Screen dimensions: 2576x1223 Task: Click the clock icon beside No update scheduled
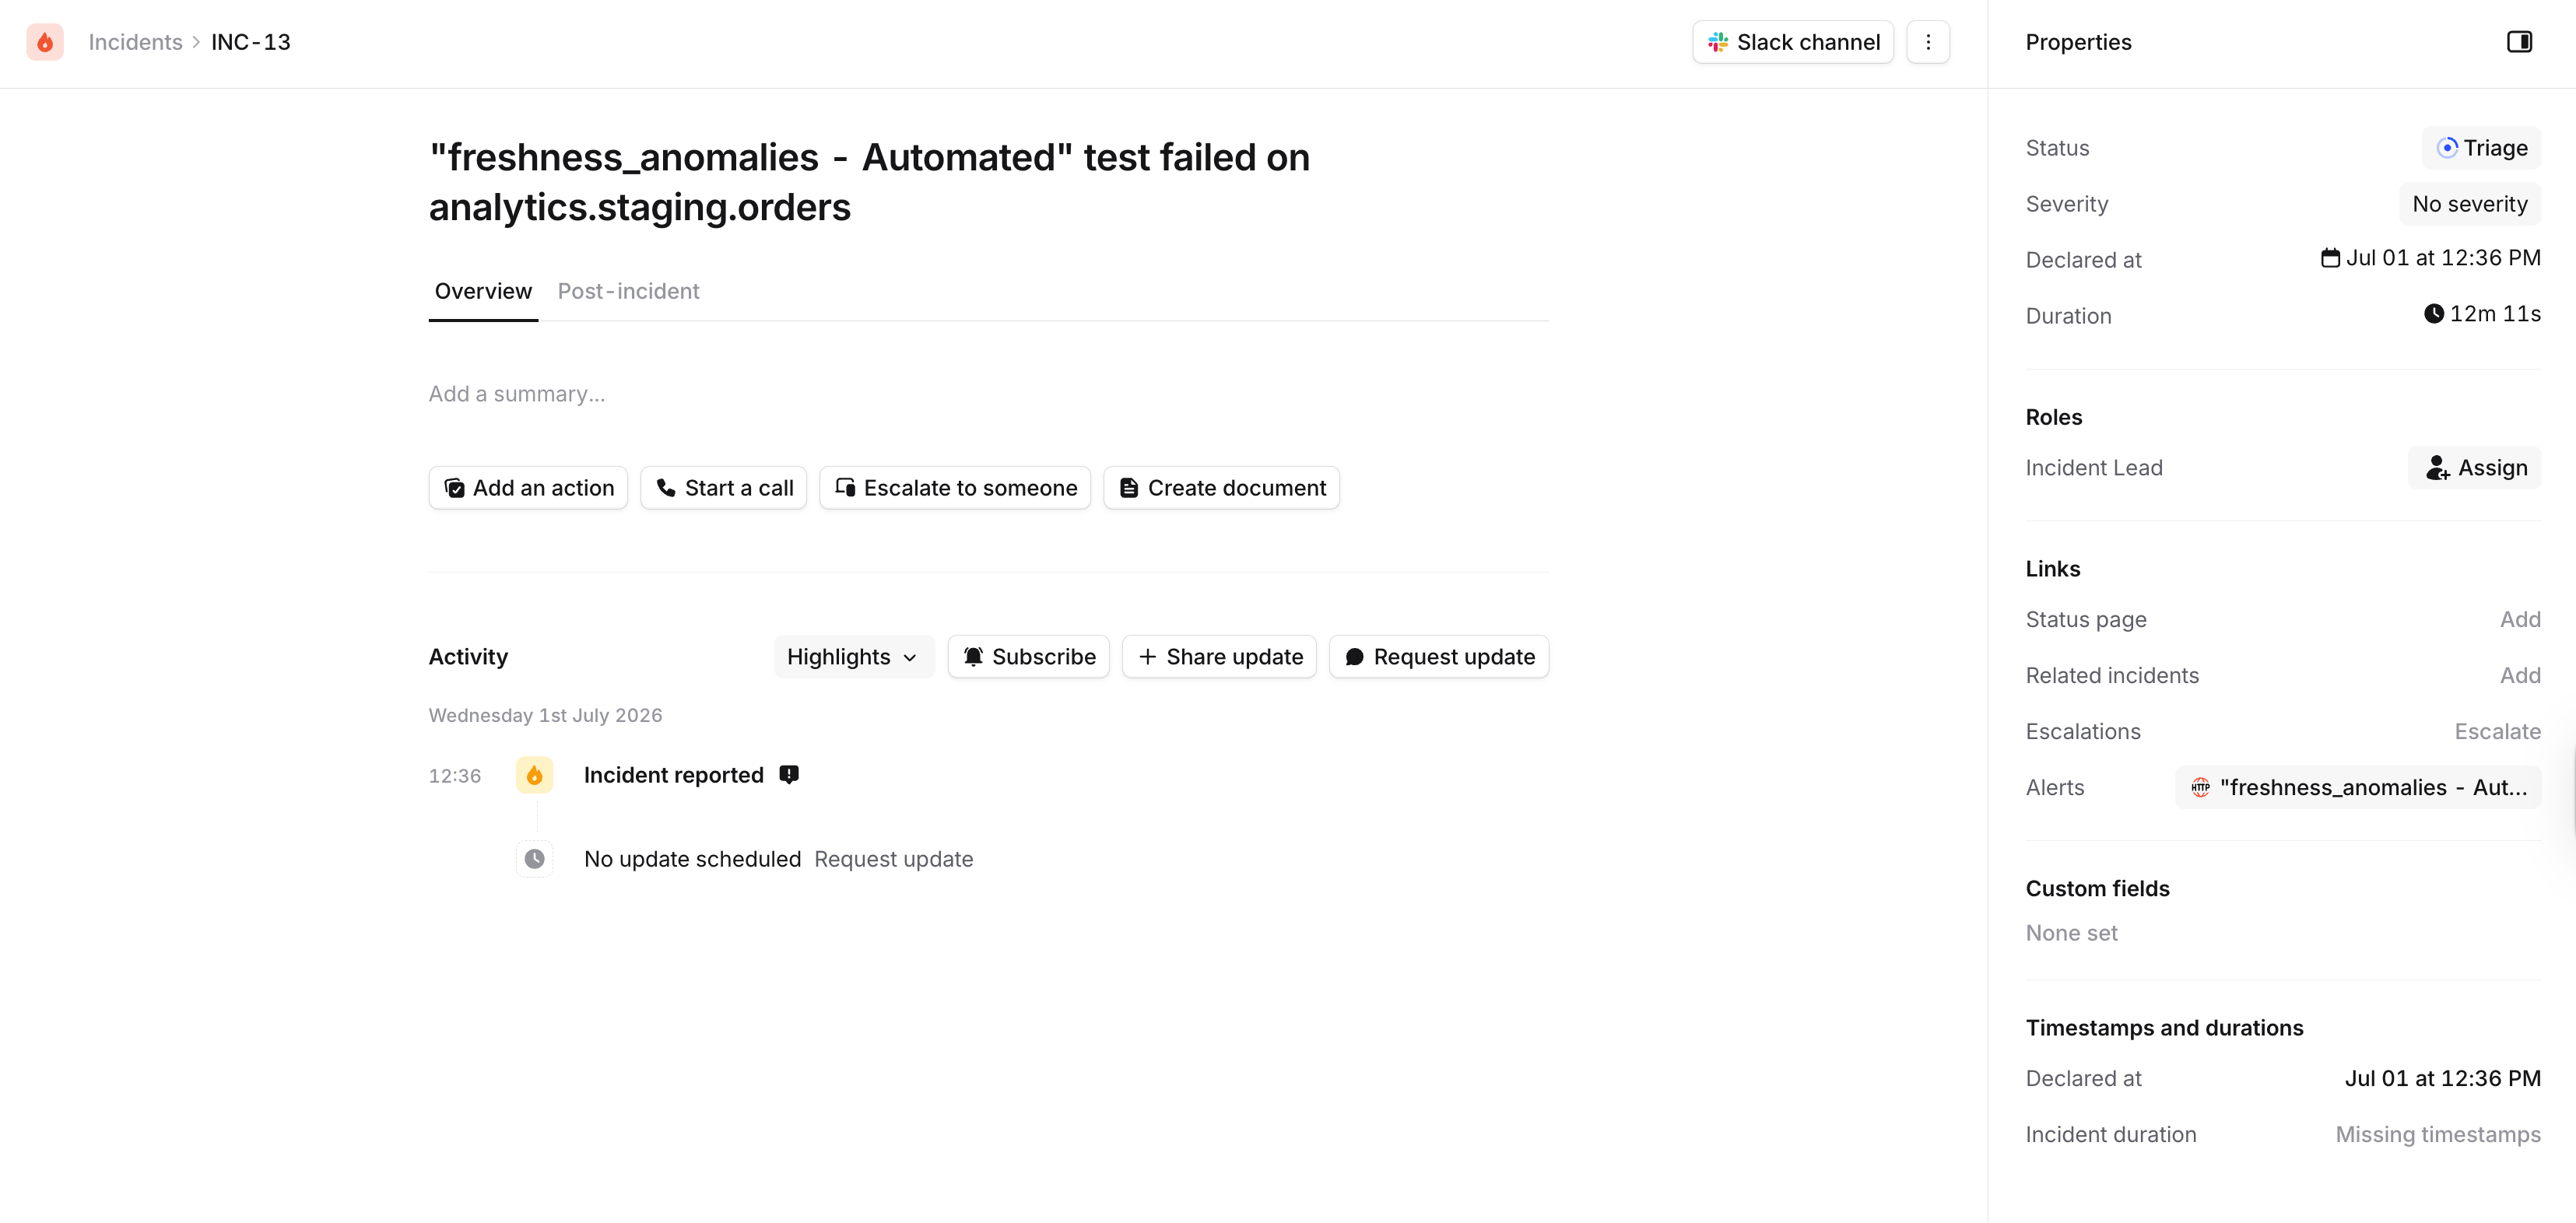(x=534, y=859)
